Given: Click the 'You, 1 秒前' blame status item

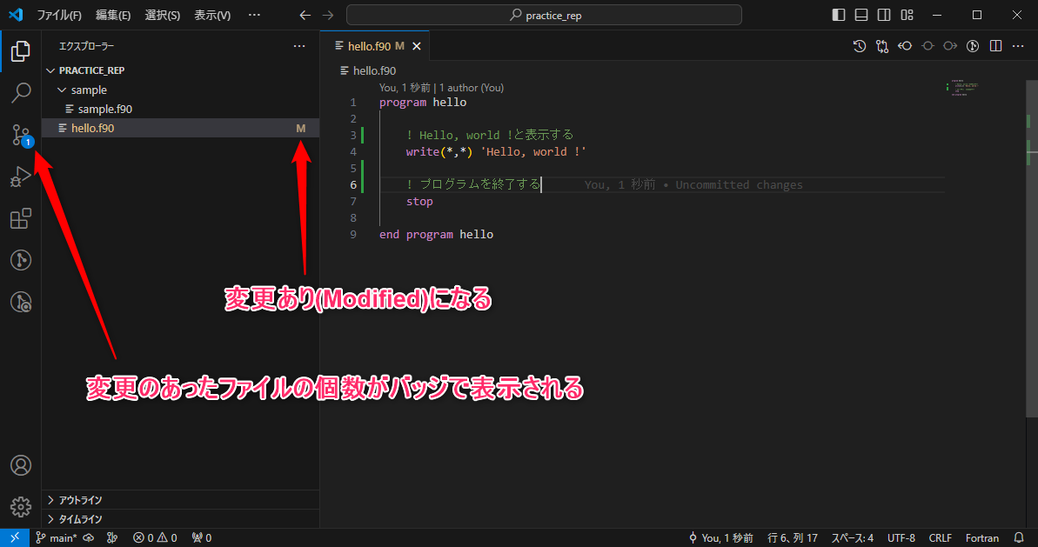Looking at the screenshot, I should point(720,537).
